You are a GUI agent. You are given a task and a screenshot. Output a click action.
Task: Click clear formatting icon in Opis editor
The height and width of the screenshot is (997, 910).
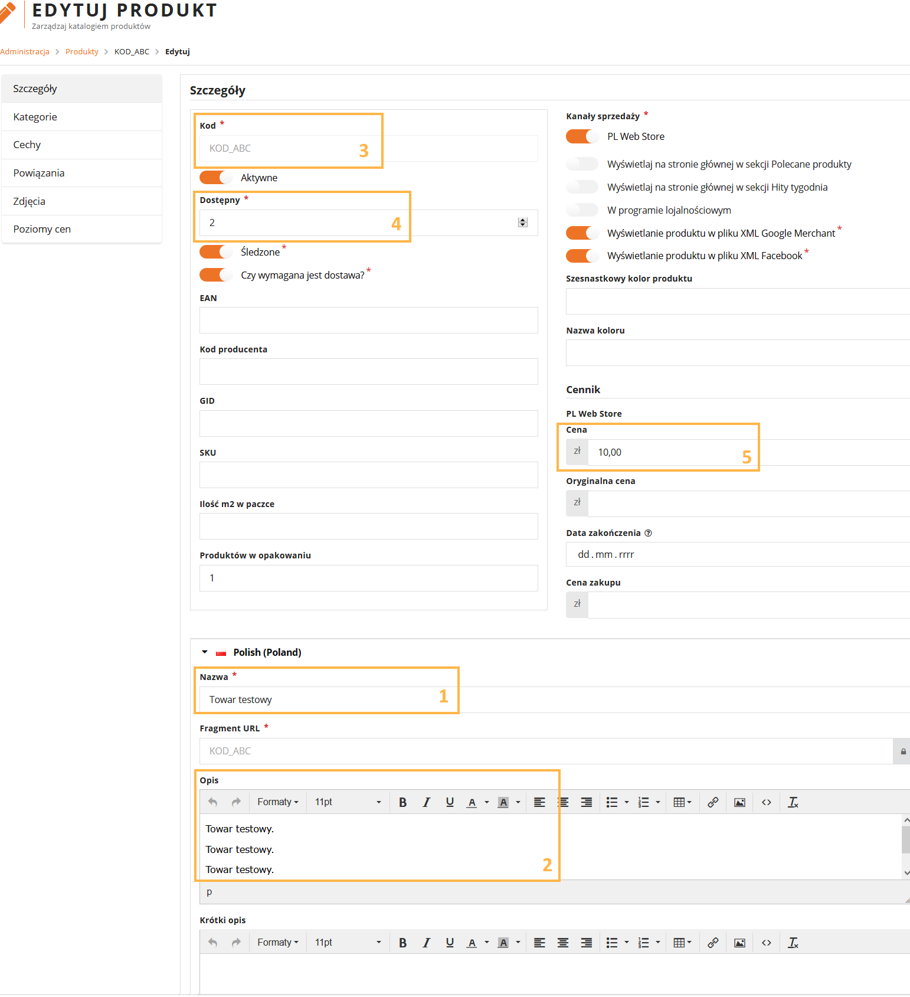793,802
